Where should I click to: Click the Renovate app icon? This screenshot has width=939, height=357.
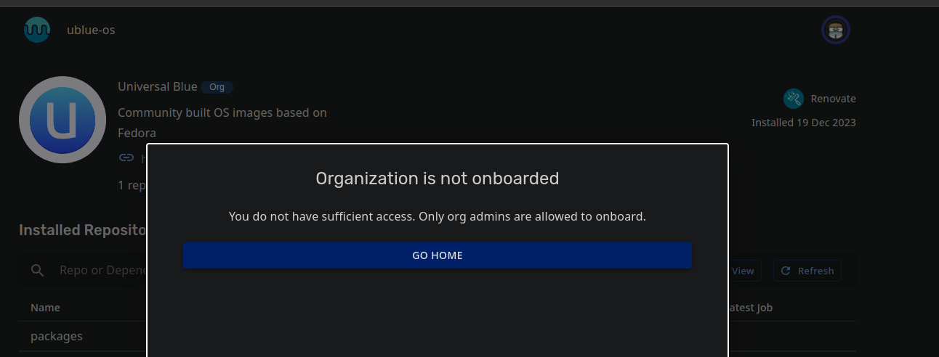[x=793, y=99]
